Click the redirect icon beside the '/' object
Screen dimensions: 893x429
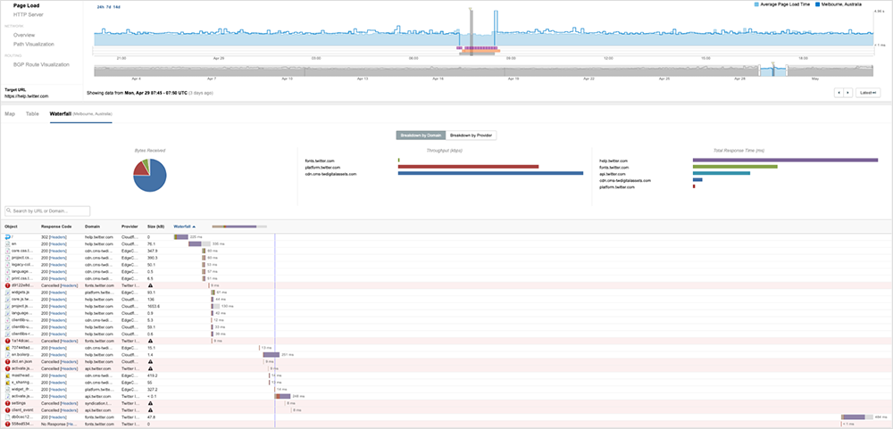point(7,236)
